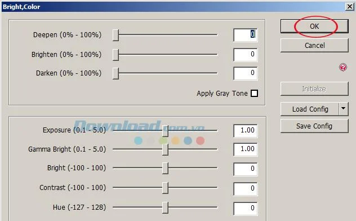This screenshot has width=356, height=221.
Task: Focus the Deepen value input field
Action: click(x=246, y=35)
